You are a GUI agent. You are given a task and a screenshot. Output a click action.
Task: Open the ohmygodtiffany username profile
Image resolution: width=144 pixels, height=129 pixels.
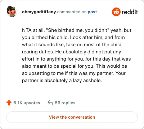39,12
